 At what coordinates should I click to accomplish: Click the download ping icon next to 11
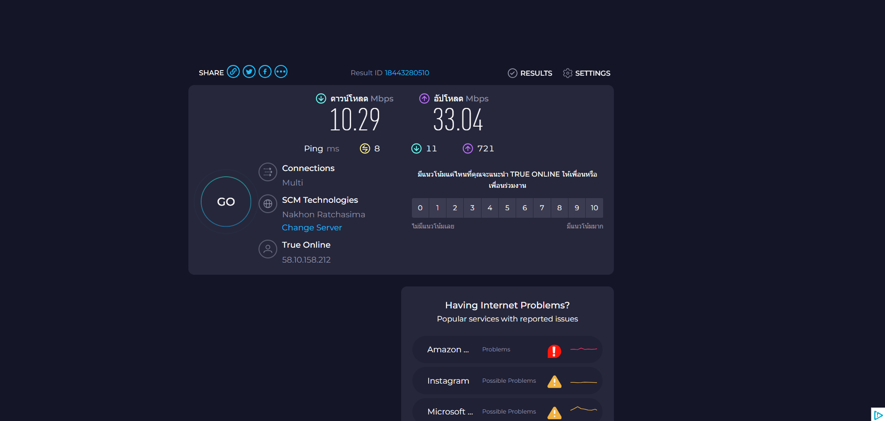[416, 149]
